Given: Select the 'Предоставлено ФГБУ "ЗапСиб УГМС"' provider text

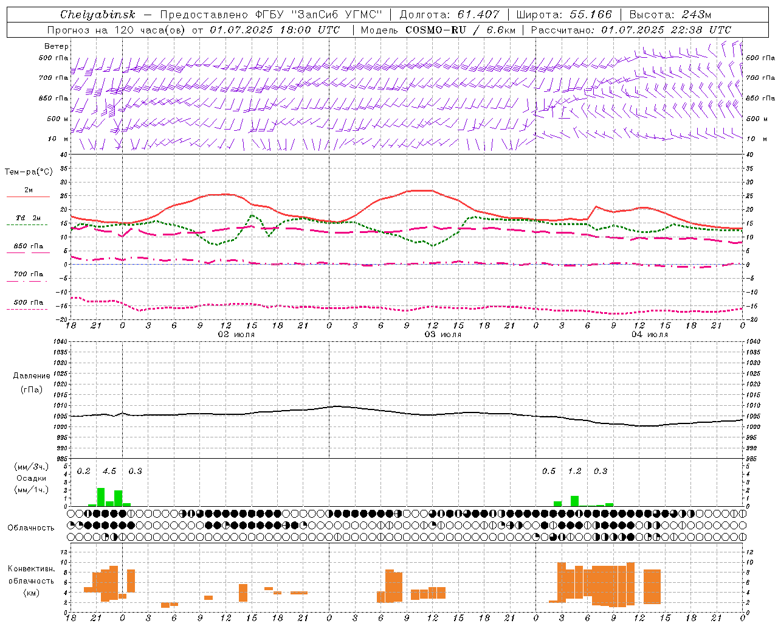Looking at the screenshot, I should click(x=271, y=15).
